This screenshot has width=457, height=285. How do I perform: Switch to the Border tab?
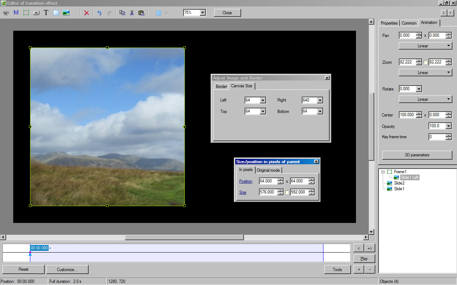[221, 87]
